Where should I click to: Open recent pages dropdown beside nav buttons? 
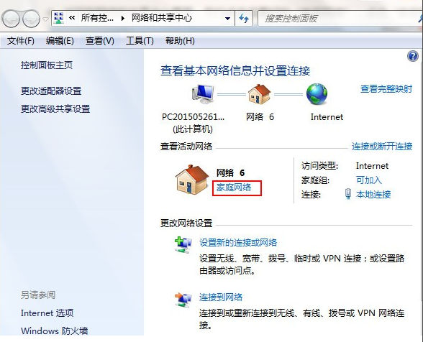point(45,19)
